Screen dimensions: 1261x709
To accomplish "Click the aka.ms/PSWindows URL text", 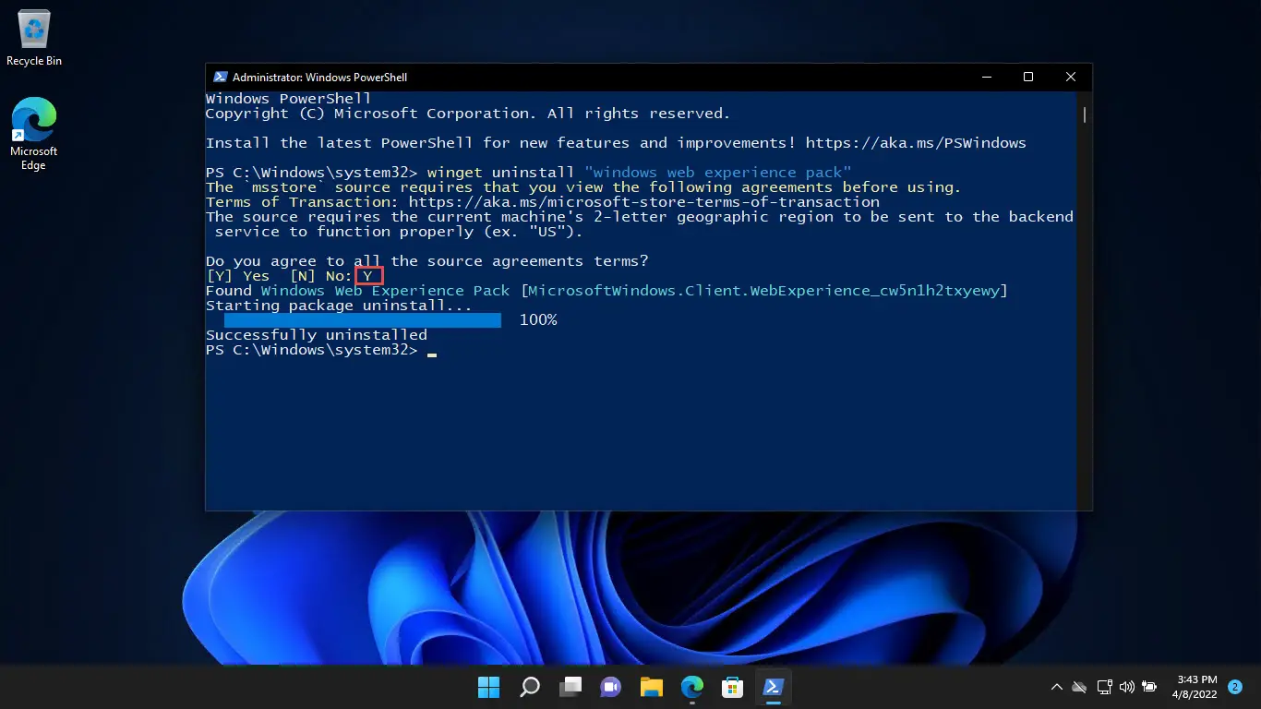I will point(916,143).
